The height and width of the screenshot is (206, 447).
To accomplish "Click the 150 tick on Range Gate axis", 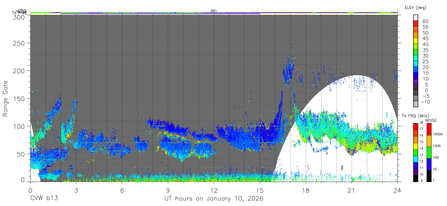I will click(x=19, y=98).
